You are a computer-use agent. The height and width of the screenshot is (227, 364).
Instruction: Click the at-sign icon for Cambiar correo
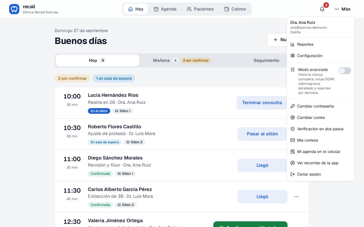coord(293,117)
